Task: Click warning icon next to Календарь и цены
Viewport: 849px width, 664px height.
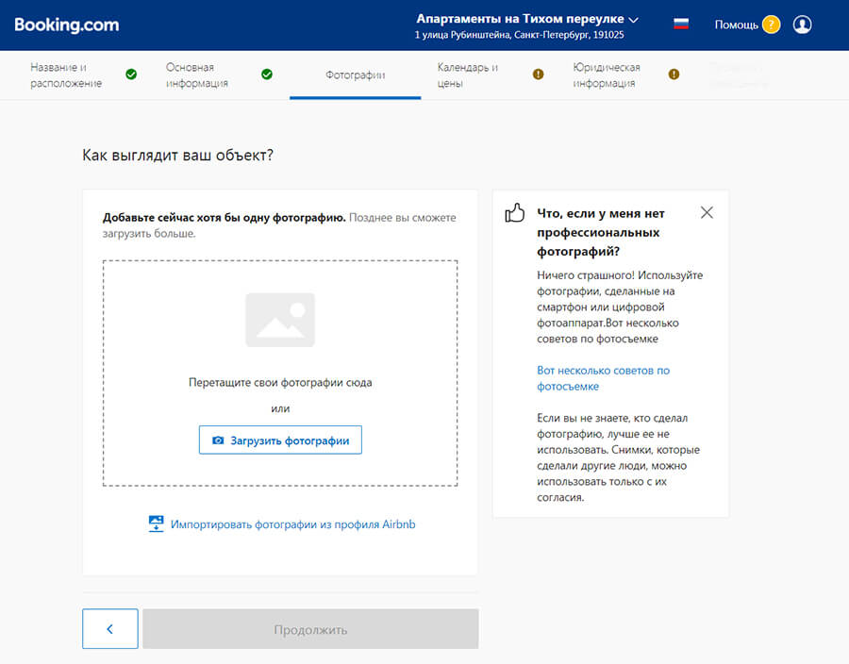Action: click(539, 75)
